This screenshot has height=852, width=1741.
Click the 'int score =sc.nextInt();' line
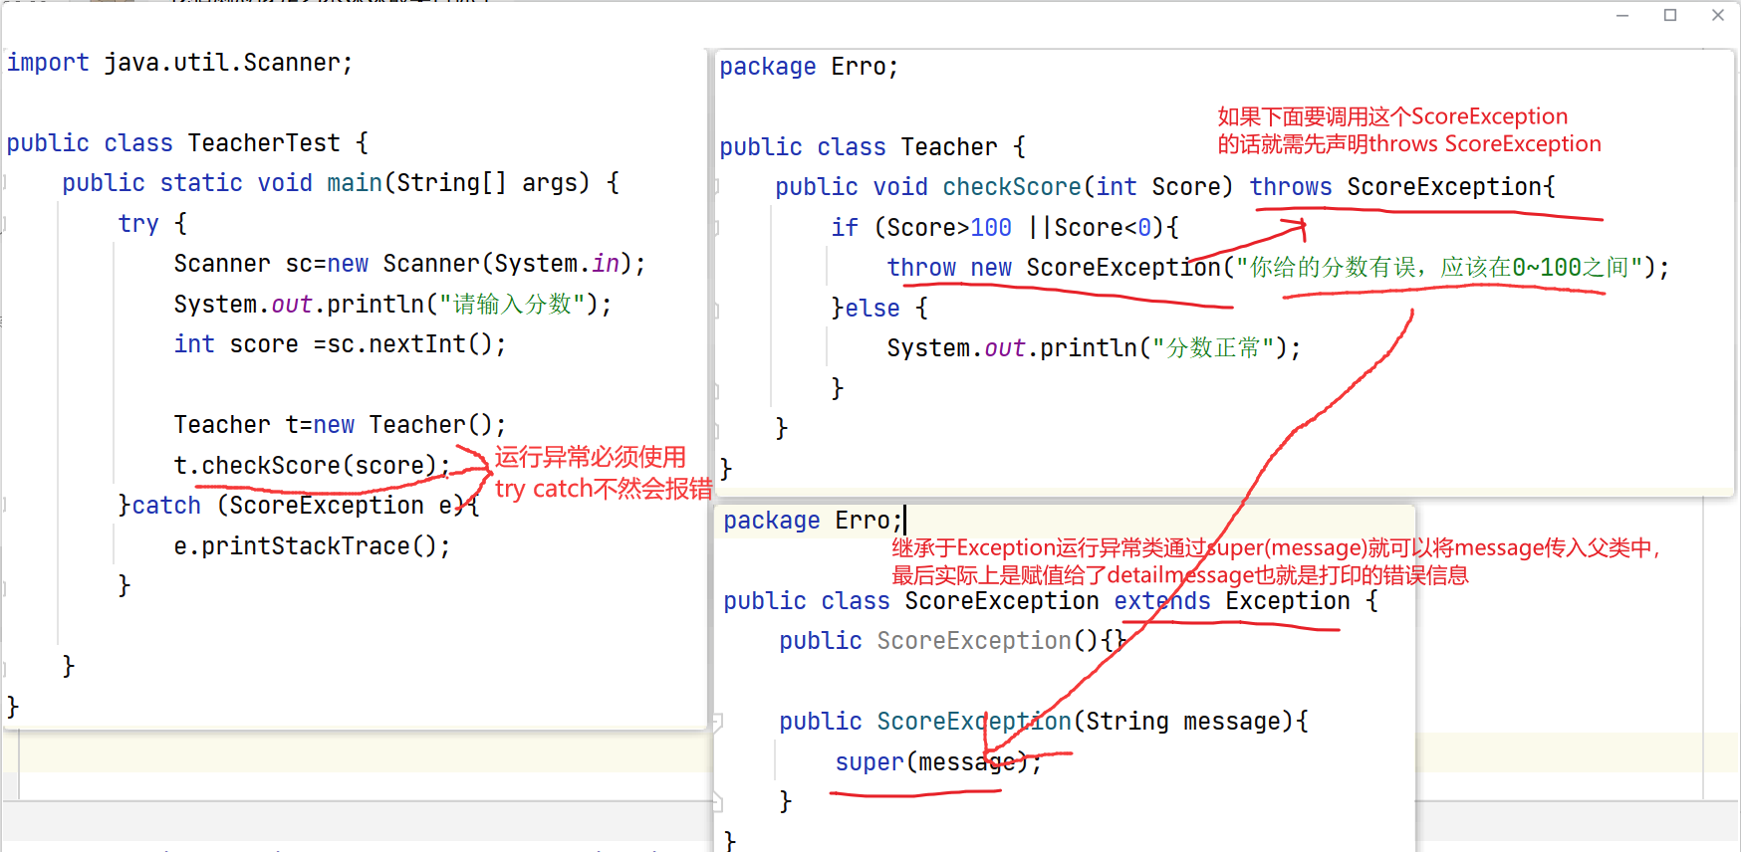pos(340,344)
